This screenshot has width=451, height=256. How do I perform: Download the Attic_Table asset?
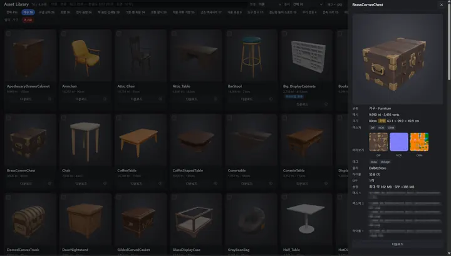coord(191,99)
